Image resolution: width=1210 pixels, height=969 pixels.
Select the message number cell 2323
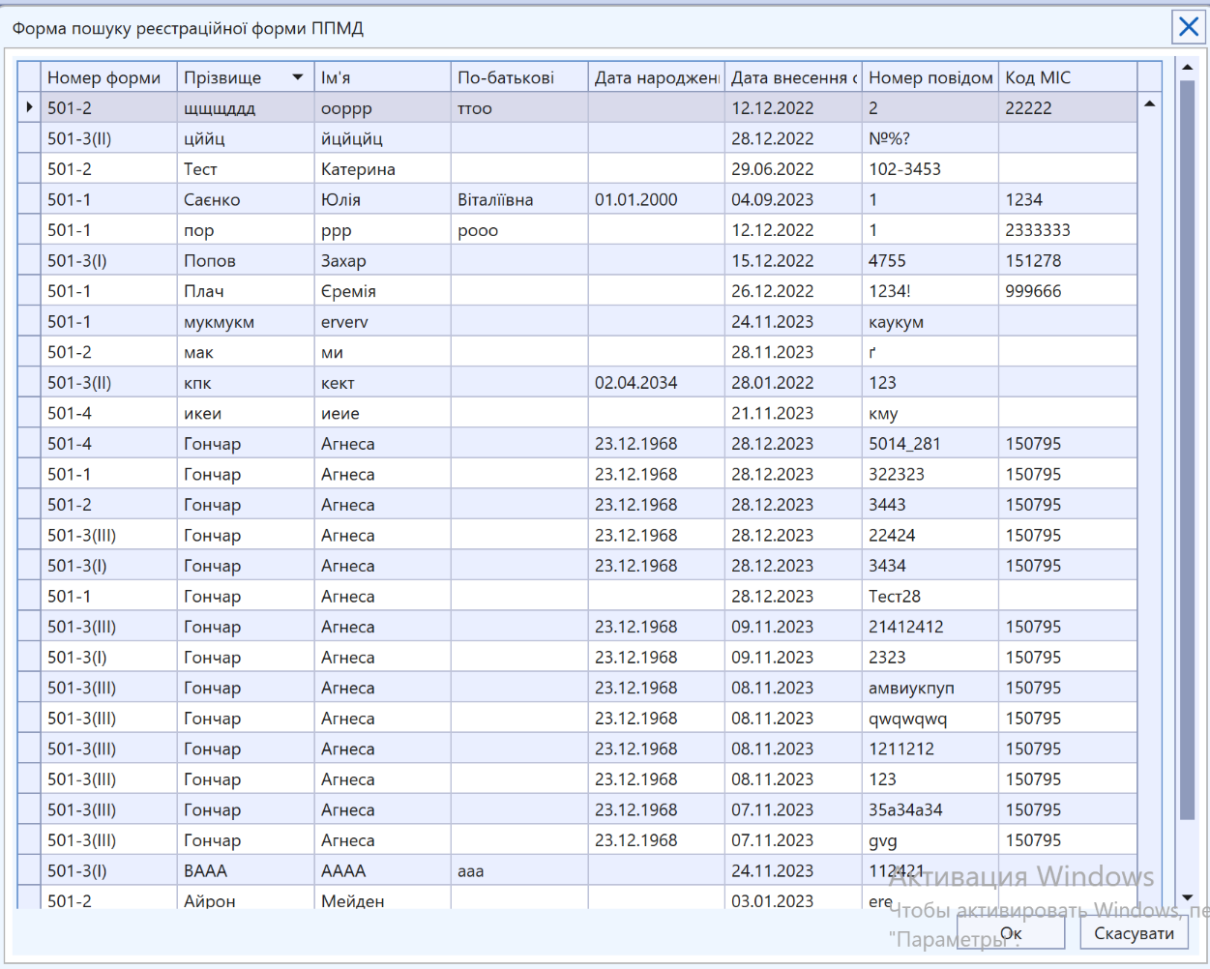pyautogui.click(x=930, y=658)
